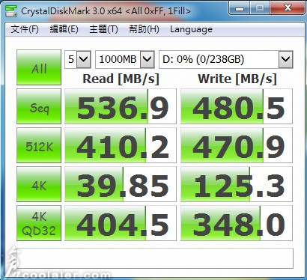Select the 4K QD32 read result 404.5
Viewport: 307px width, 280px height.
[121, 223]
